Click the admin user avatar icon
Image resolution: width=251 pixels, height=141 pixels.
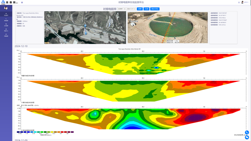click(x=243, y=2)
